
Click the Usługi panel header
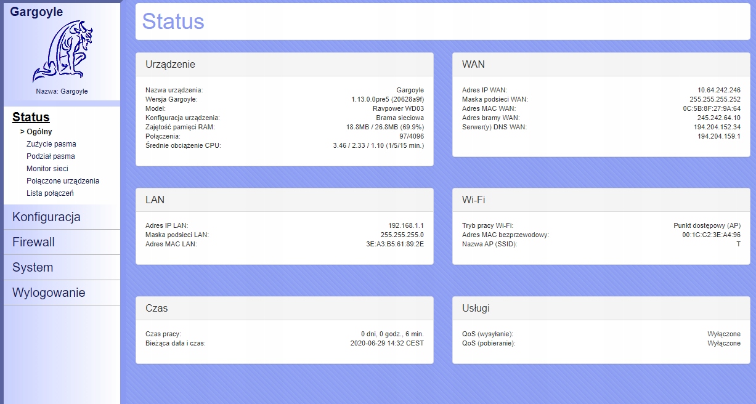[476, 308]
